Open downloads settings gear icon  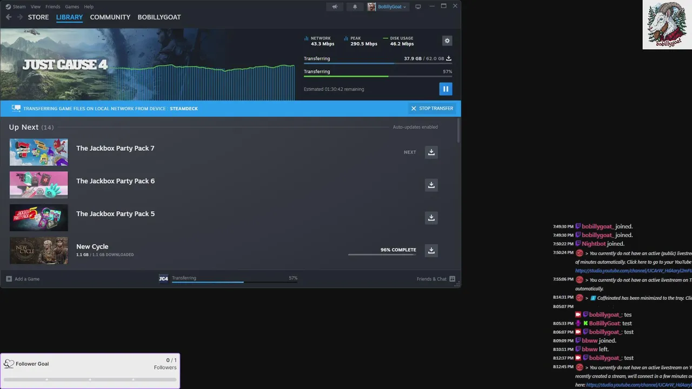click(x=447, y=41)
